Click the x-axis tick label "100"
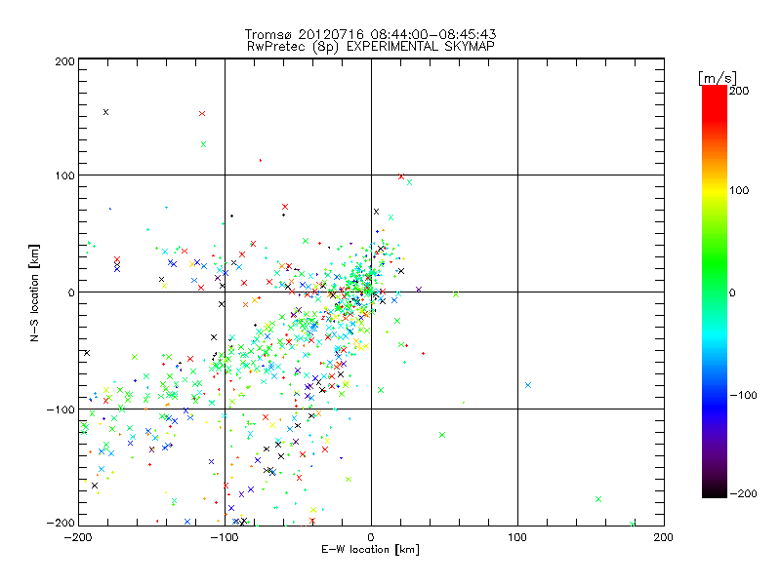Screen dimensions: 781x585 tap(517, 537)
